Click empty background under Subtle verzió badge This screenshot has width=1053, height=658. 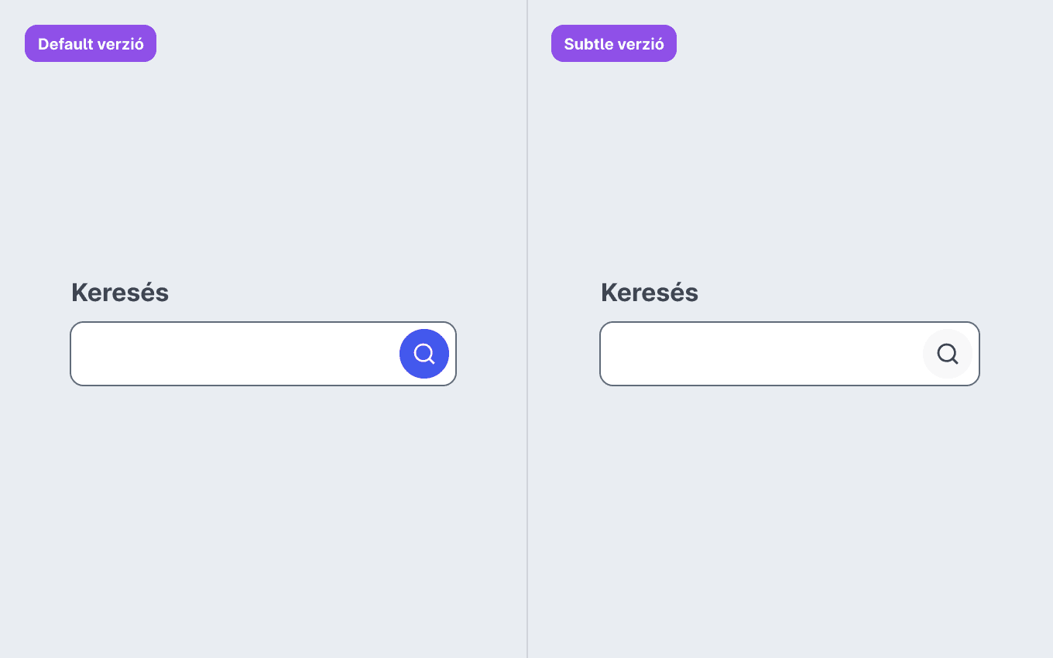[x=614, y=155]
